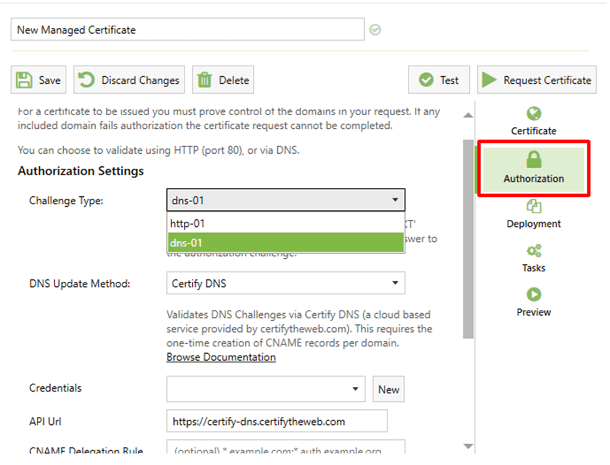Click the green name validation checkmark icon
The width and height of the screenshot is (610, 465).
click(x=375, y=29)
